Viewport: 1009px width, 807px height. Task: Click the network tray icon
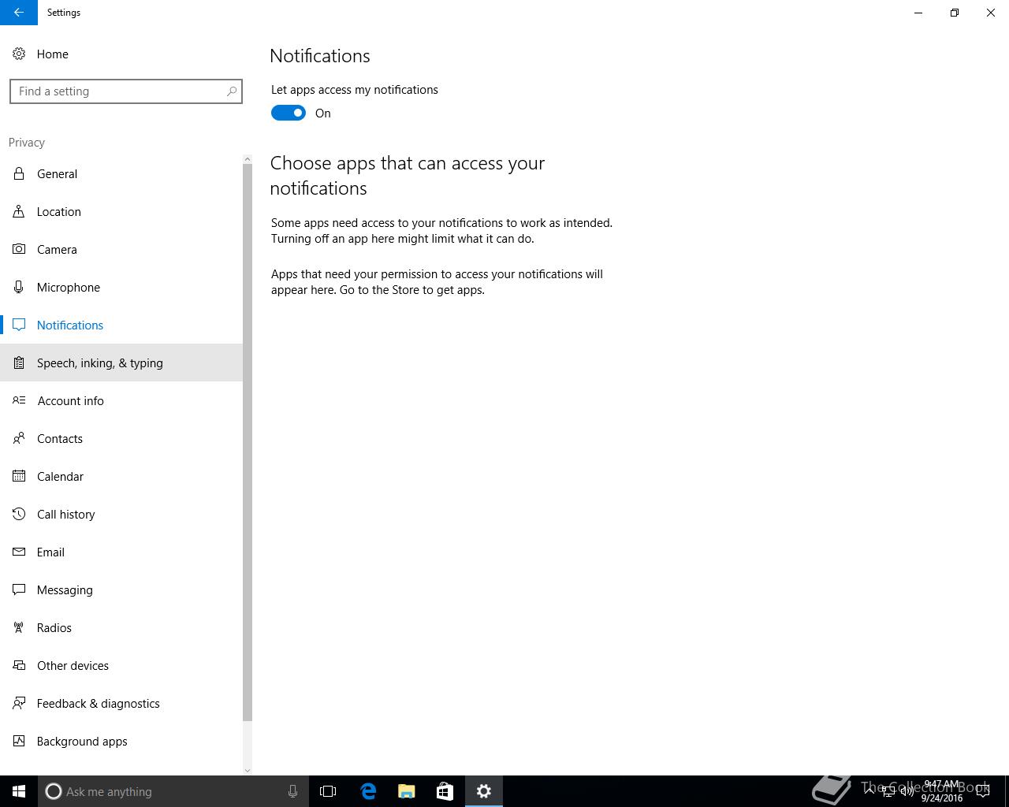tap(888, 791)
